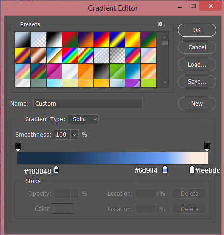Viewport: 224px width, 235px height.
Task: Click the Opacity field in Stops
Action: (62, 194)
